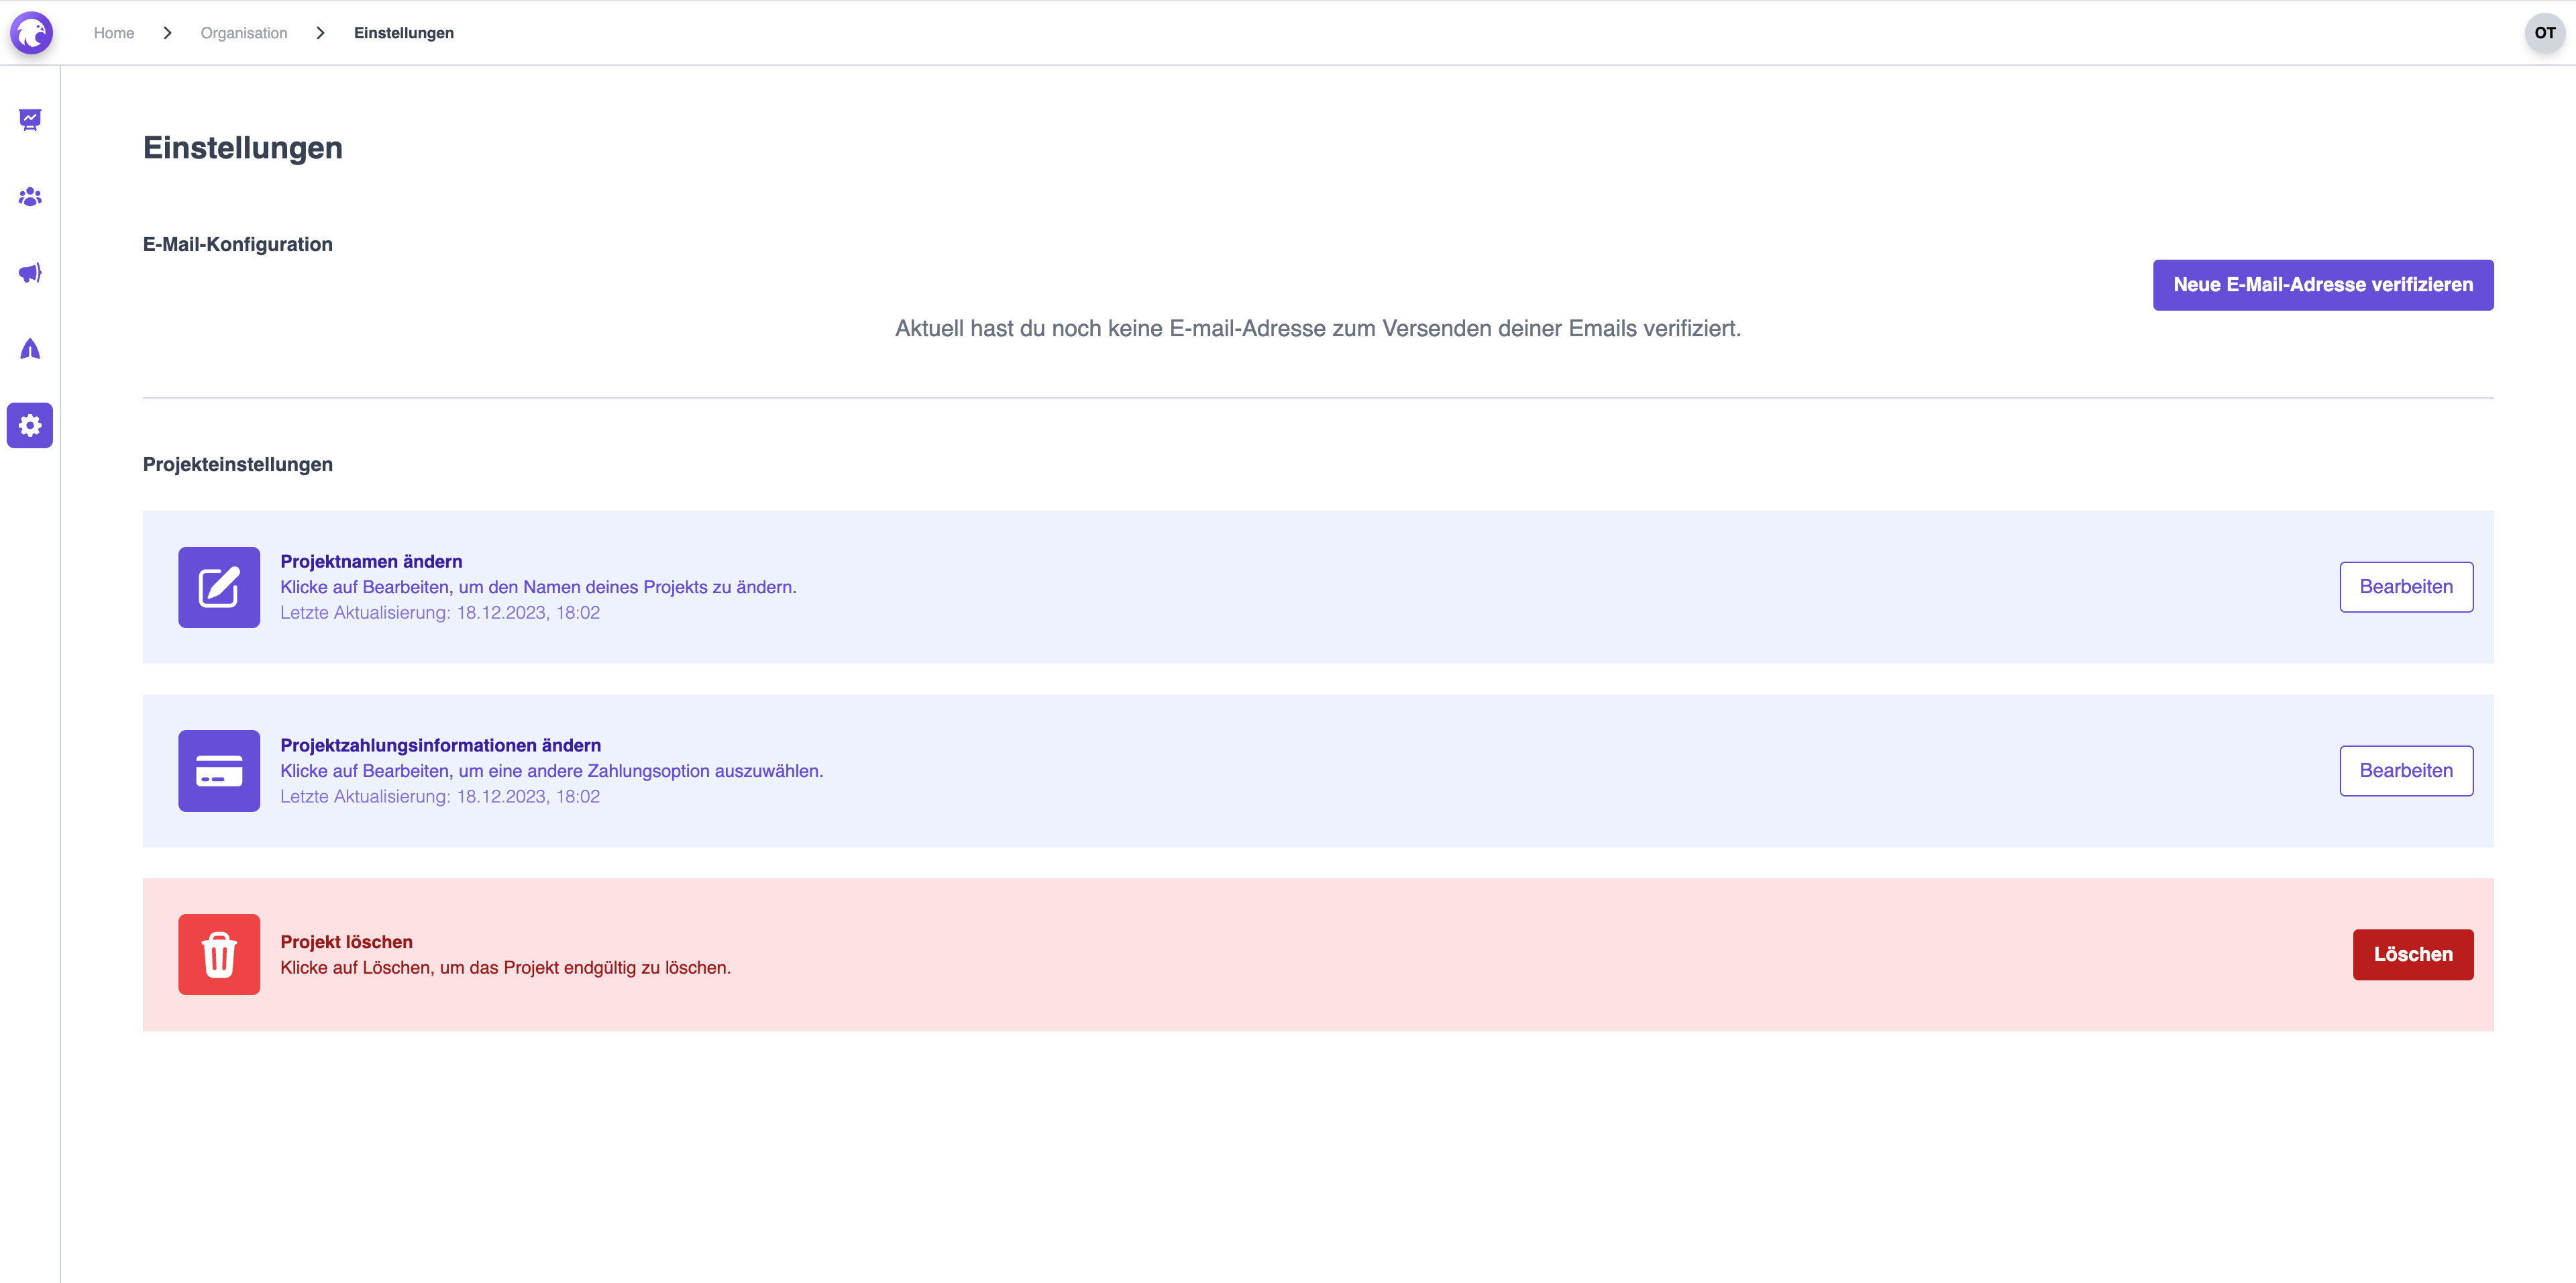Click the 'Projektnamen ändern' title
The height and width of the screenshot is (1283, 2576).
tap(371, 562)
